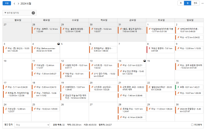Click the hiking icon on June 8 activity

149,48
